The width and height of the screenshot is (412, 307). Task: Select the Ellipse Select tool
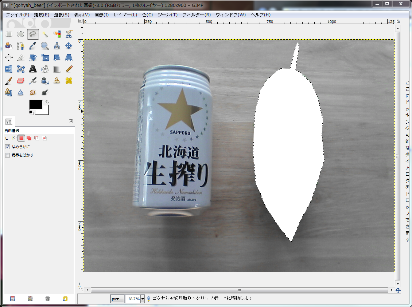point(20,34)
